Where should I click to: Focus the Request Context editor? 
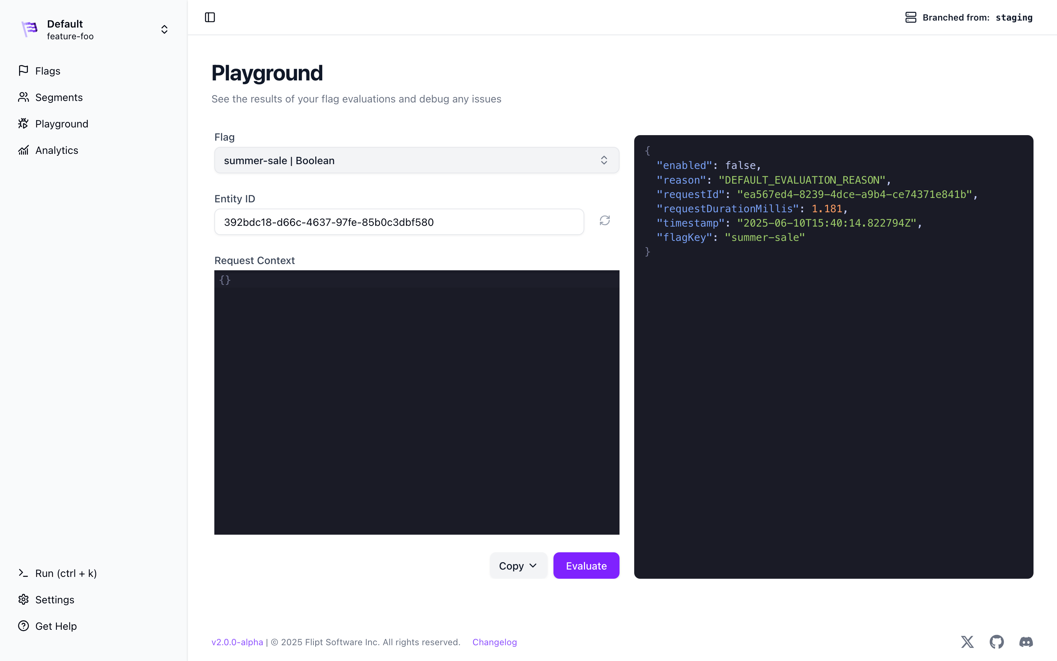click(x=416, y=402)
